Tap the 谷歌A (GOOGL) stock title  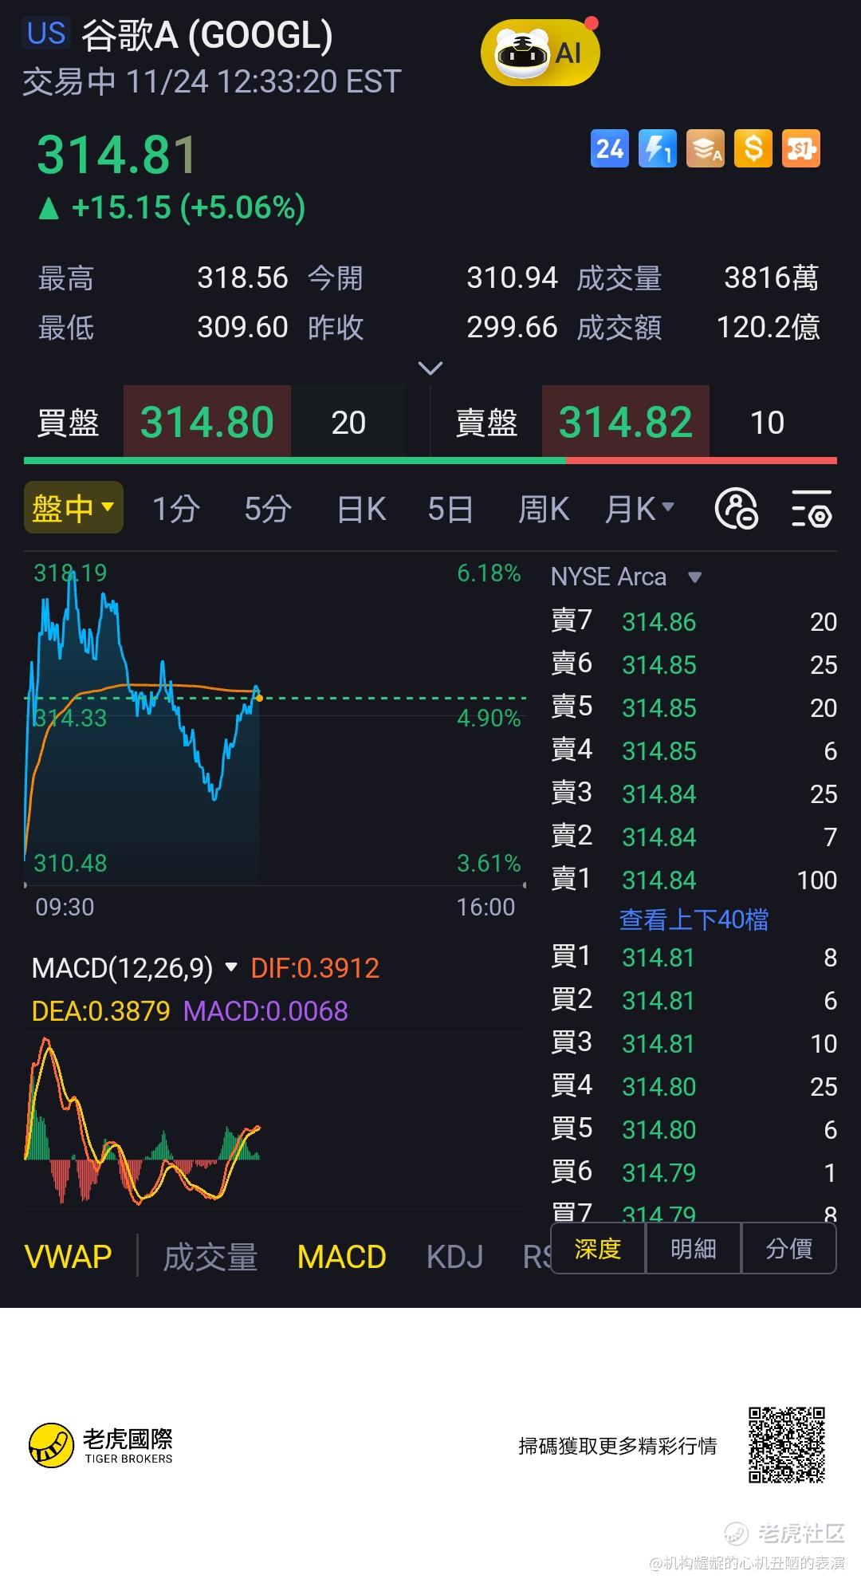207,35
